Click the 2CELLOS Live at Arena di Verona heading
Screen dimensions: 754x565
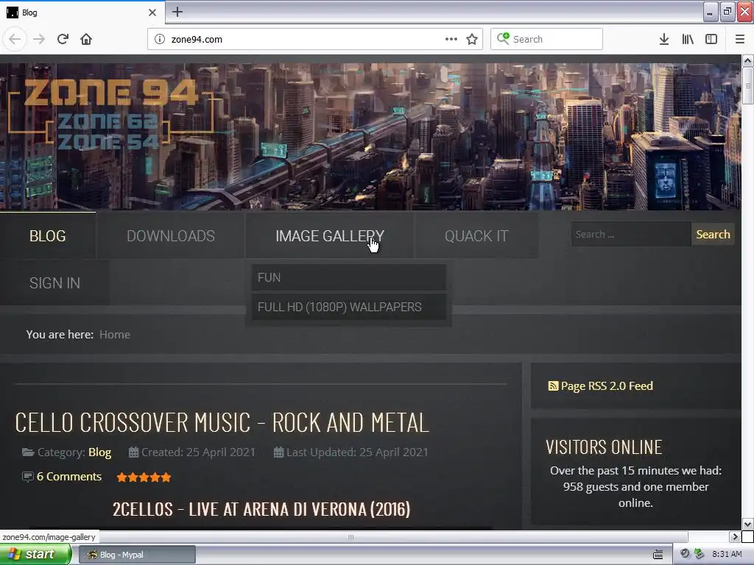point(261,509)
